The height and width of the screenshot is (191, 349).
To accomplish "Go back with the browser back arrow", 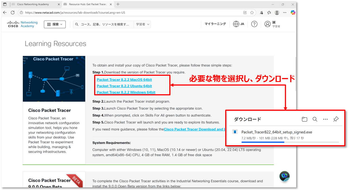I will pyautogui.click(x=5, y=13).
